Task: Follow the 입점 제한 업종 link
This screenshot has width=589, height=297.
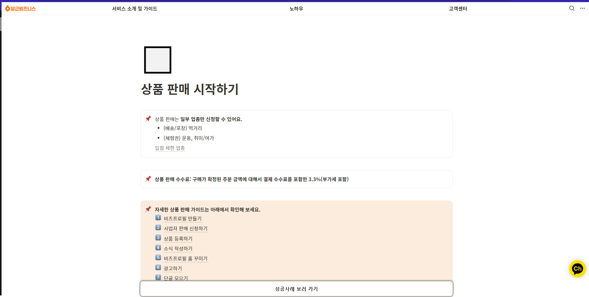Action: pos(170,148)
